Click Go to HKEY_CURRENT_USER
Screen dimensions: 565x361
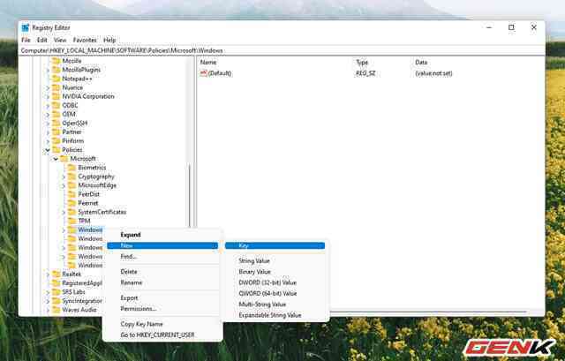pyautogui.click(x=162, y=335)
